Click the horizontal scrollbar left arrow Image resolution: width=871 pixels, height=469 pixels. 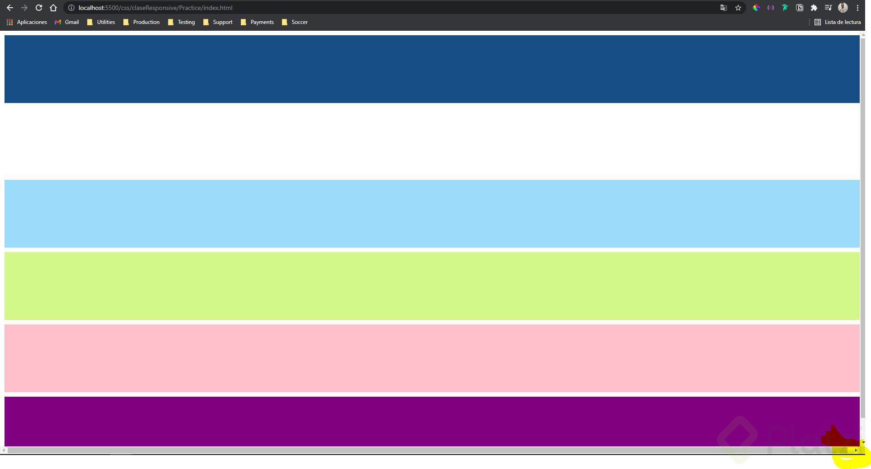(4, 450)
